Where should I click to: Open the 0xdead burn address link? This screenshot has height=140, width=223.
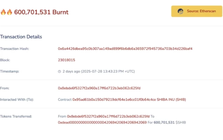[102, 123]
